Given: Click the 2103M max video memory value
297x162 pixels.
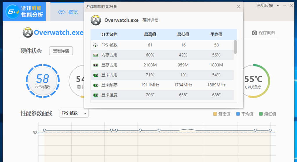Looking at the screenshot, I should (x=150, y=65).
